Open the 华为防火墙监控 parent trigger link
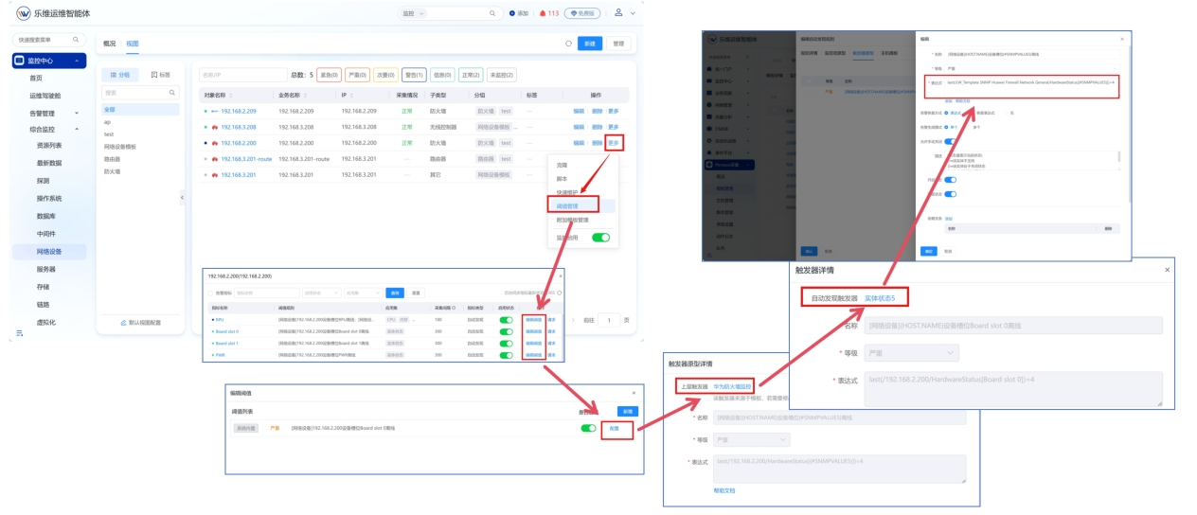 (733, 386)
